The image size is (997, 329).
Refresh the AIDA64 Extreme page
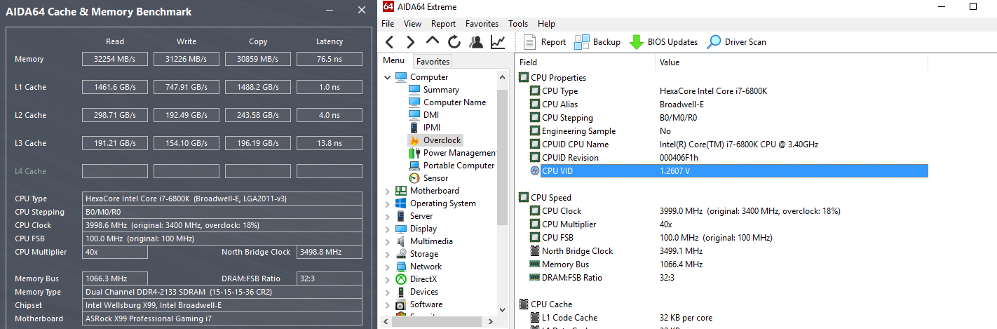[454, 42]
